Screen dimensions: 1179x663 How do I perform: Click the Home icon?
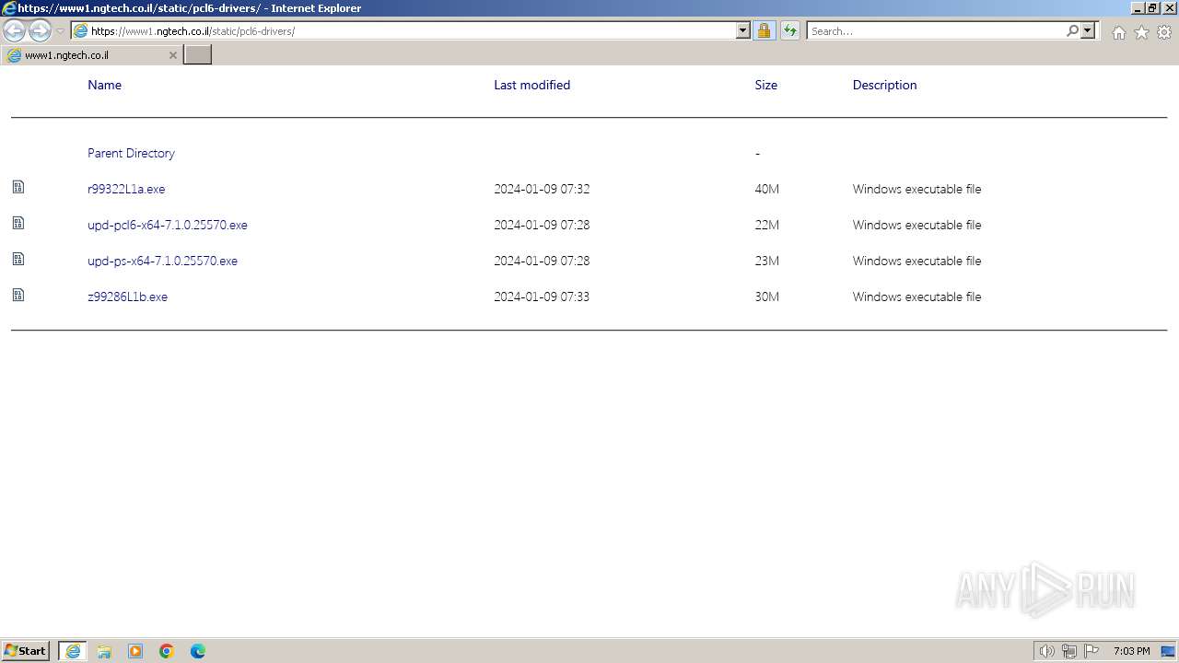1118,32
